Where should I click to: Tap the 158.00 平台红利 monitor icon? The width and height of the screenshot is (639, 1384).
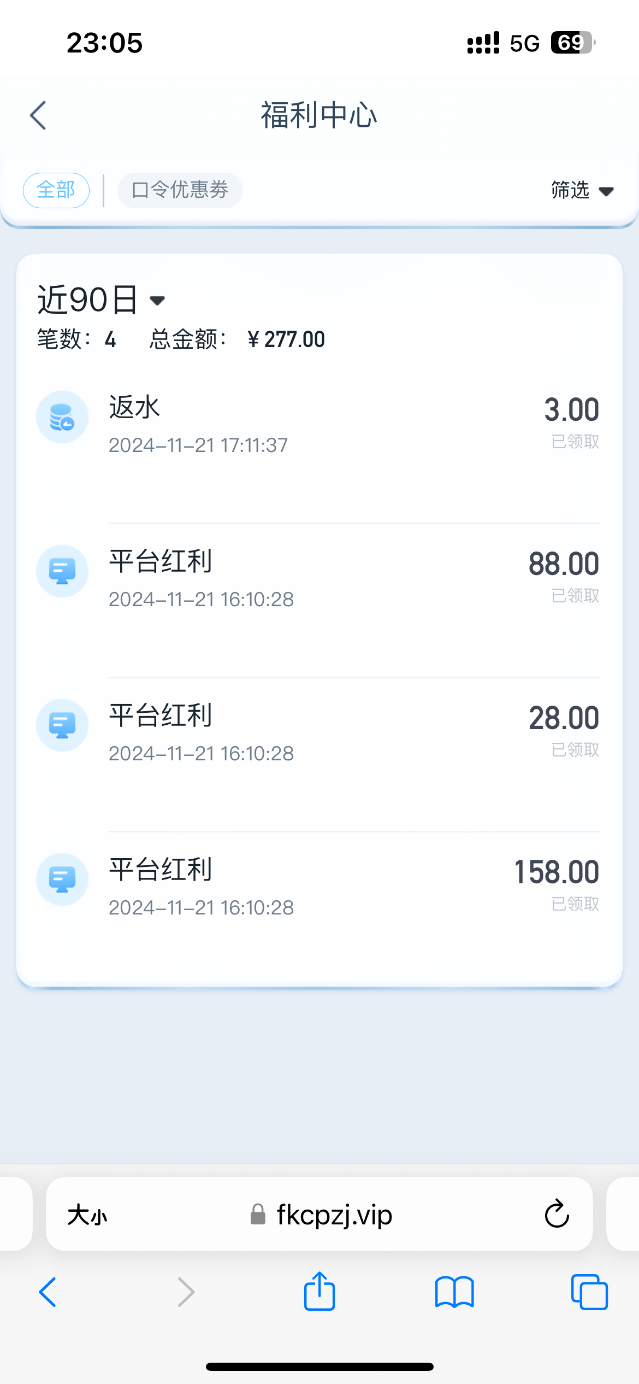(62, 879)
